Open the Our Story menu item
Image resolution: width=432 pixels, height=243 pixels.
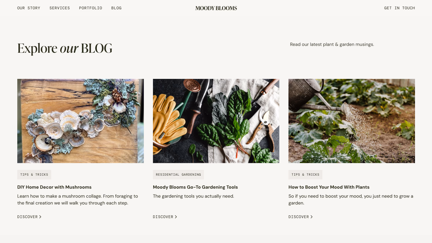pos(29,8)
